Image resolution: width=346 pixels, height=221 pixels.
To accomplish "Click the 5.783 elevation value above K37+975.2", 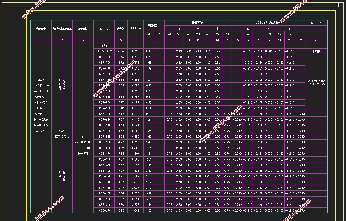I will coord(62,131).
